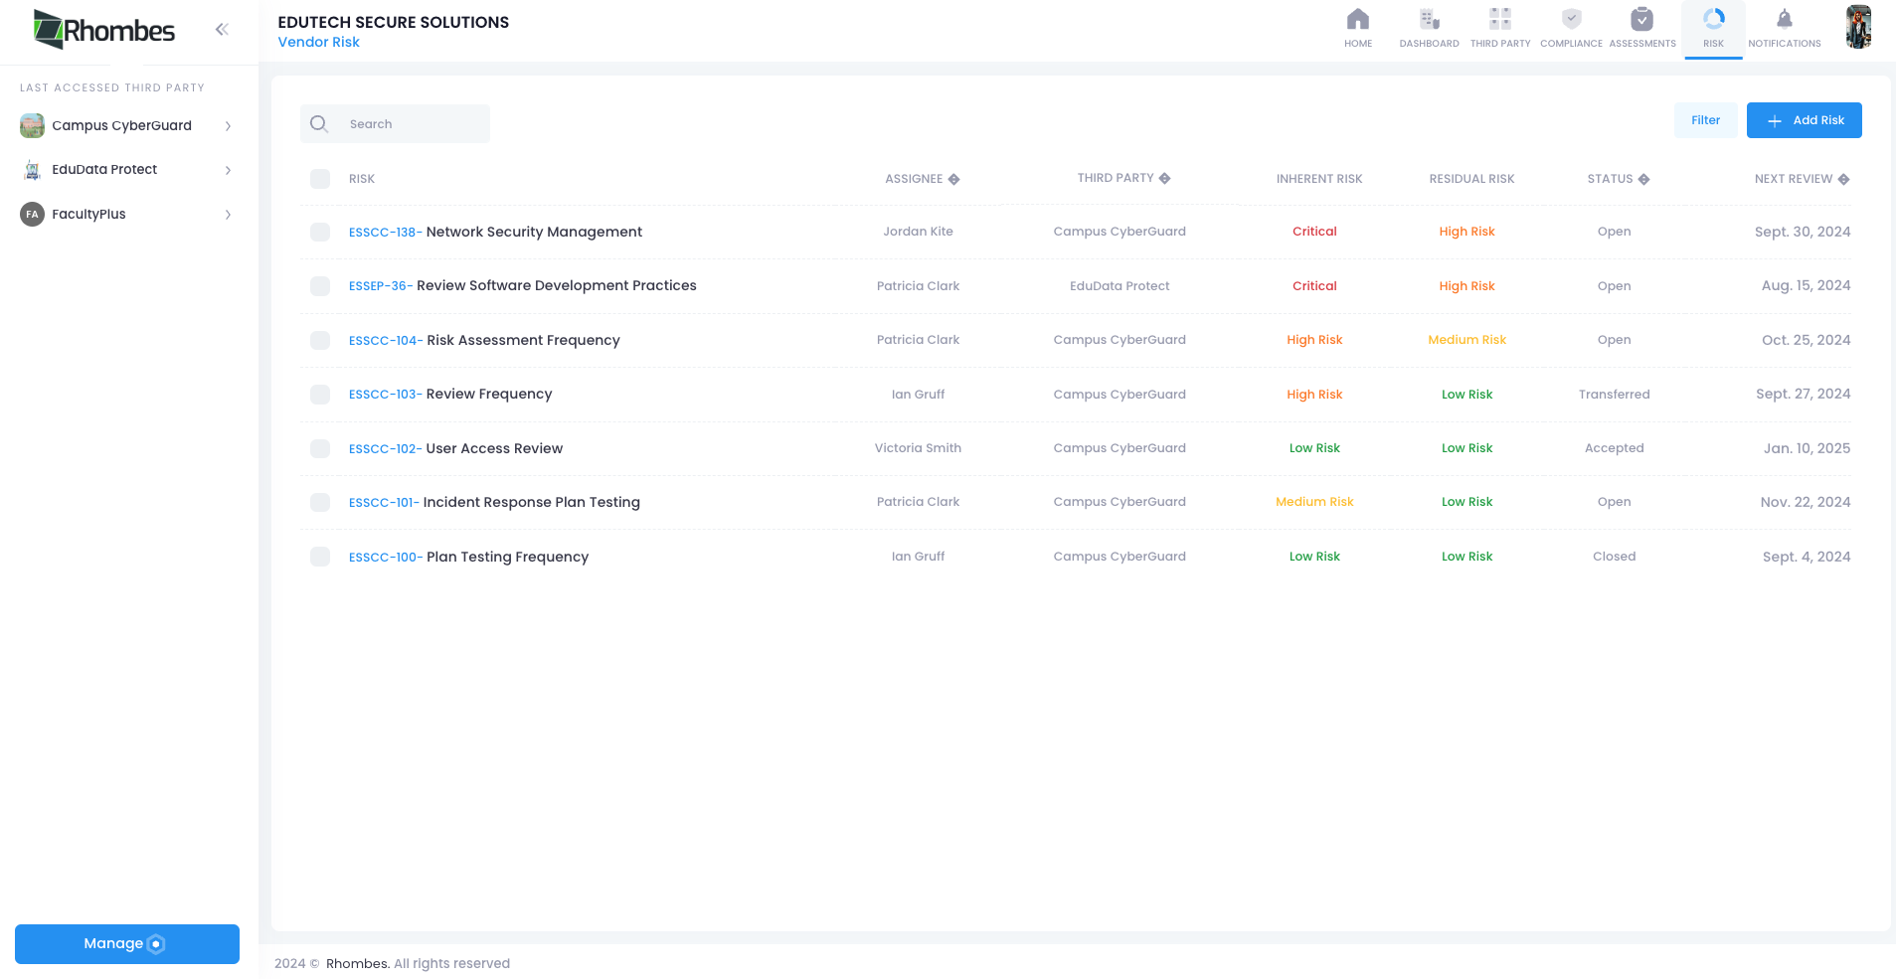Click assignee Victoria Smith
The image size is (1896, 979).
click(x=918, y=448)
